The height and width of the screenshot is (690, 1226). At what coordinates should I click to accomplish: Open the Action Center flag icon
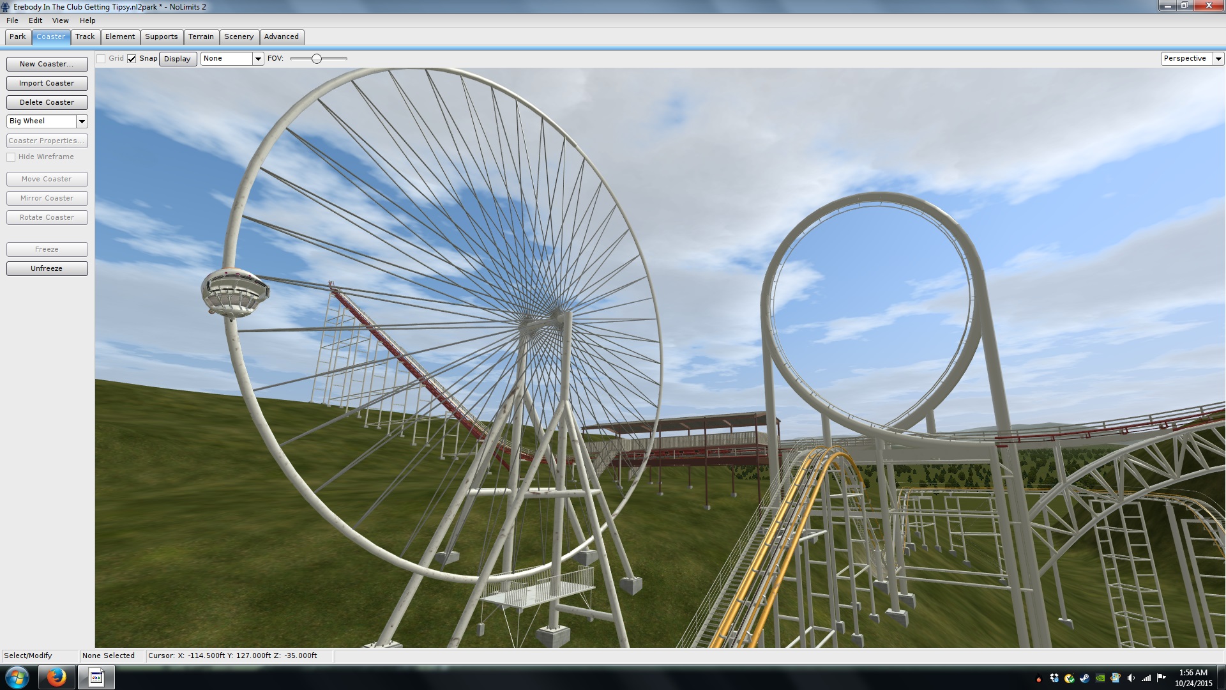tap(1161, 677)
